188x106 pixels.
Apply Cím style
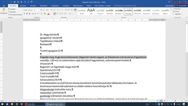point(91,11)
